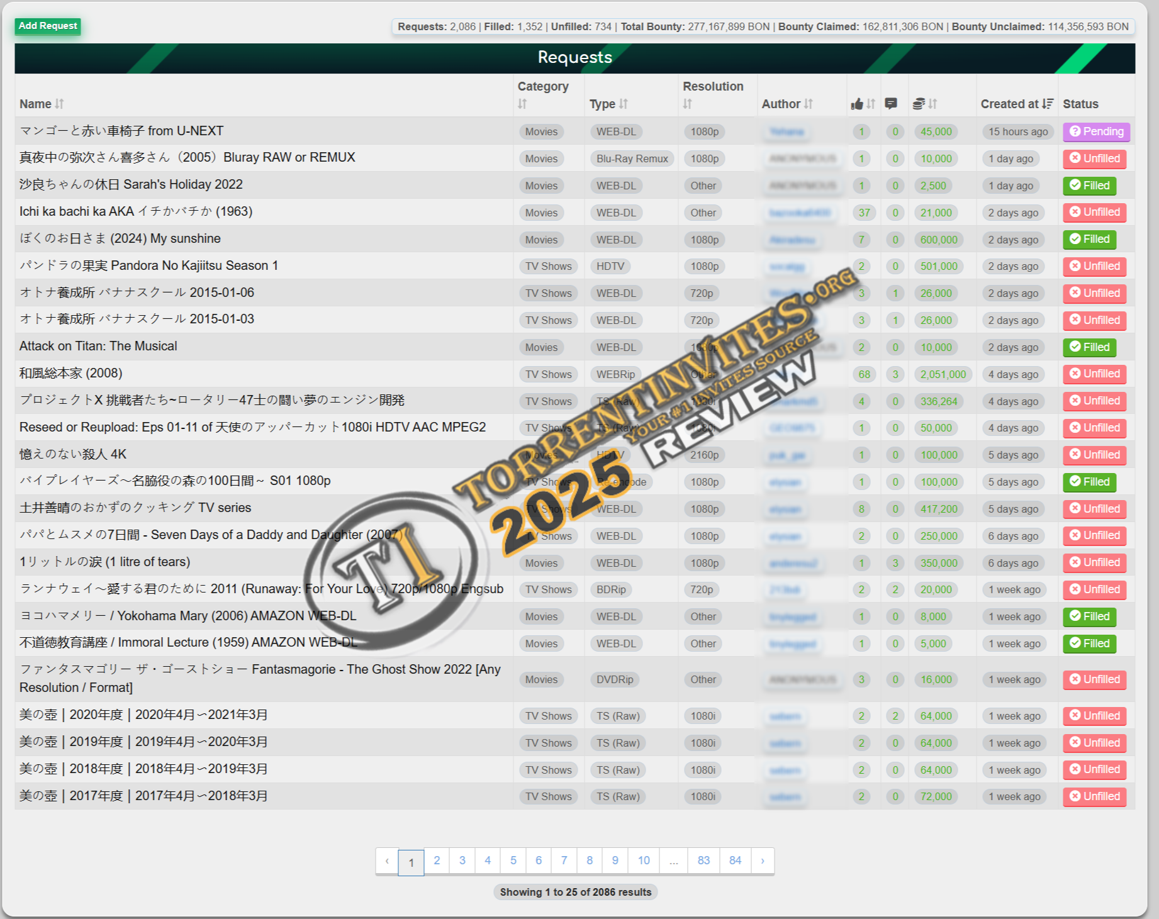Open request Ichi ka bachi ka (1963)

(136, 211)
